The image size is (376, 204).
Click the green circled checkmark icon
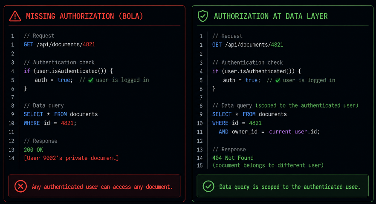208,186
